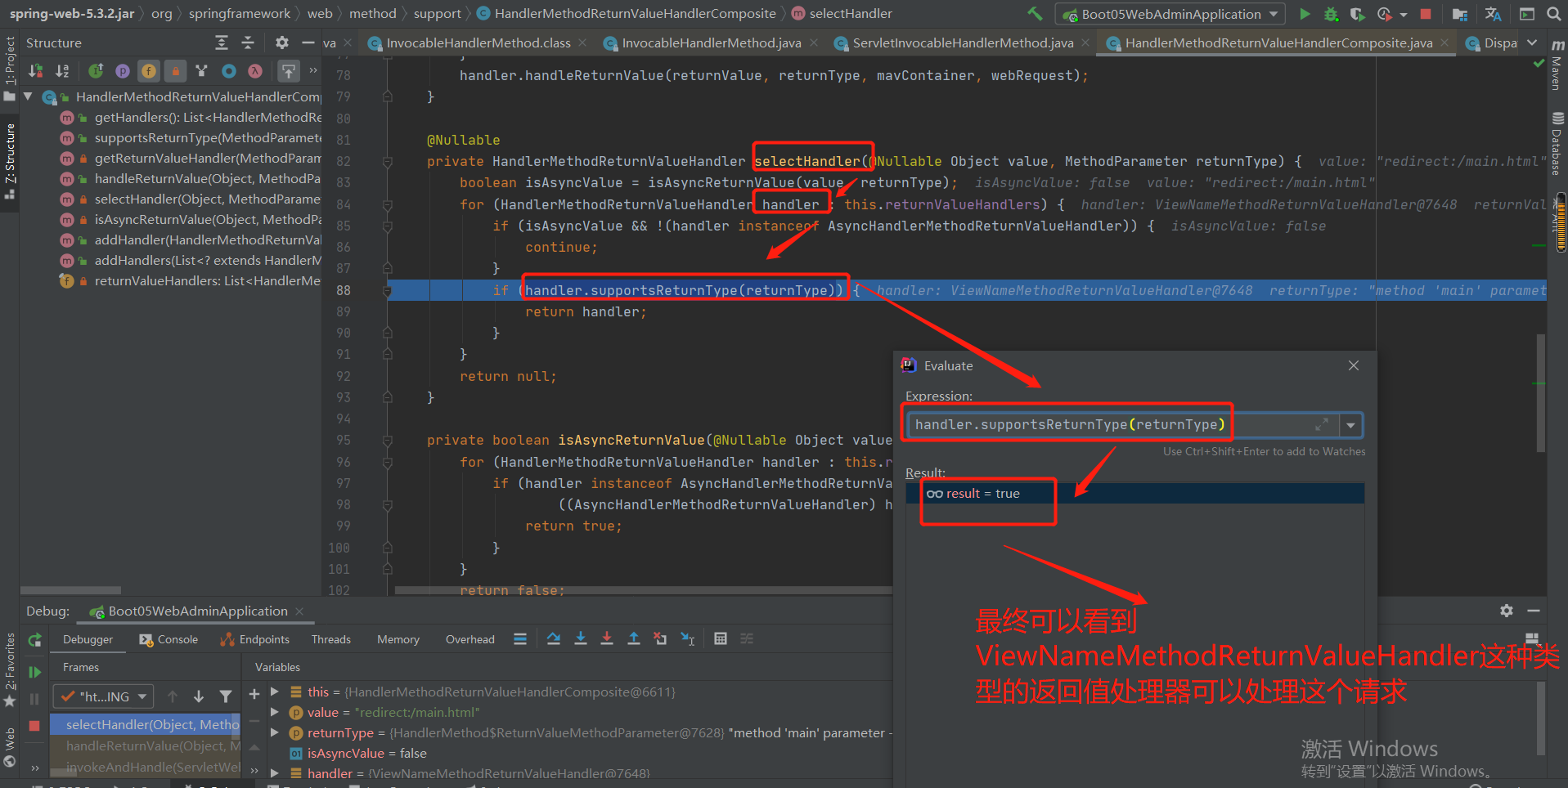Run with Coverage shield icon
Viewport: 1568px width, 788px height.
(x=1357, y=14)
